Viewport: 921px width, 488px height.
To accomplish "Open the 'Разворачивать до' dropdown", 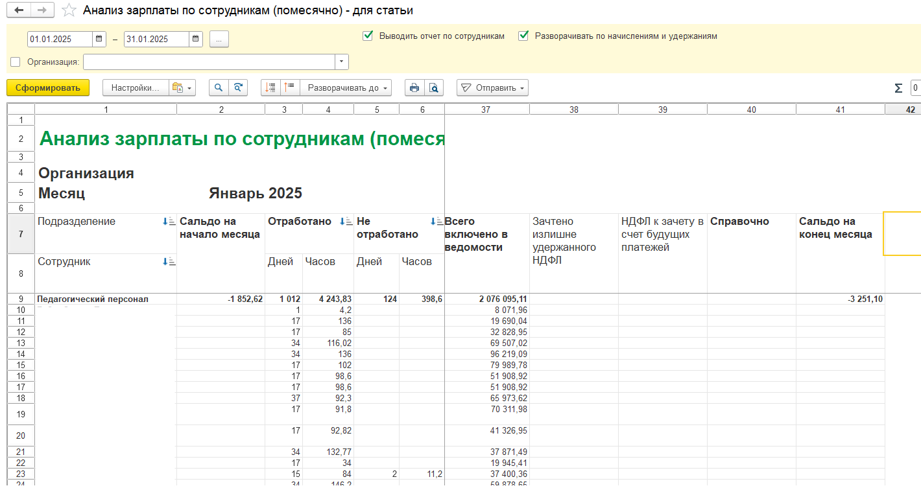I will coord(346,87).
